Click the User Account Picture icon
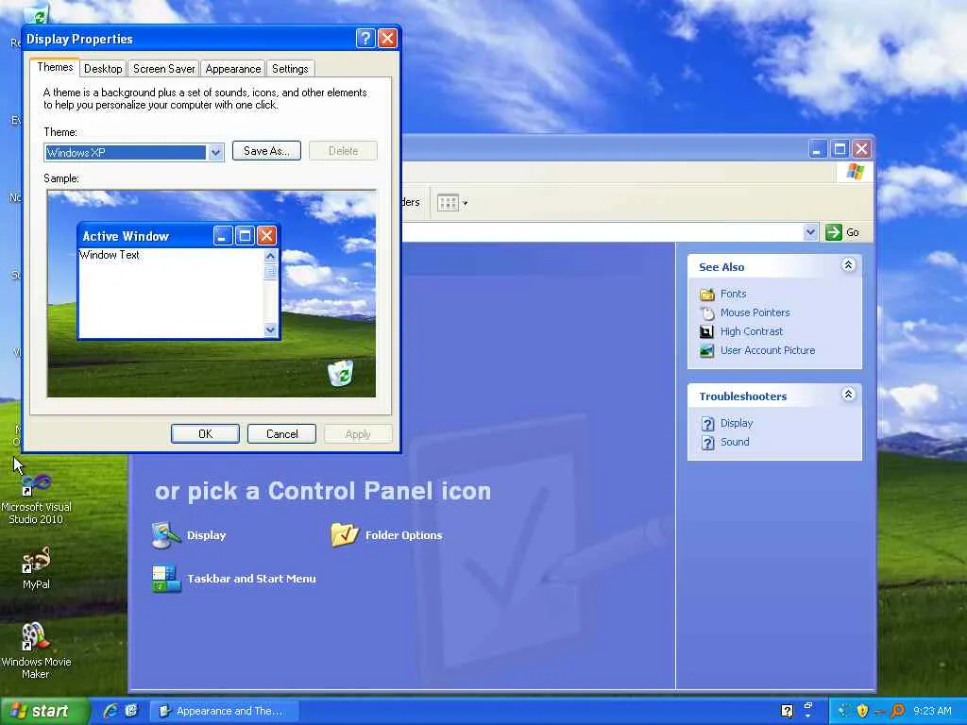Screen dimensions: 967x725 click(x=706, y=351)
